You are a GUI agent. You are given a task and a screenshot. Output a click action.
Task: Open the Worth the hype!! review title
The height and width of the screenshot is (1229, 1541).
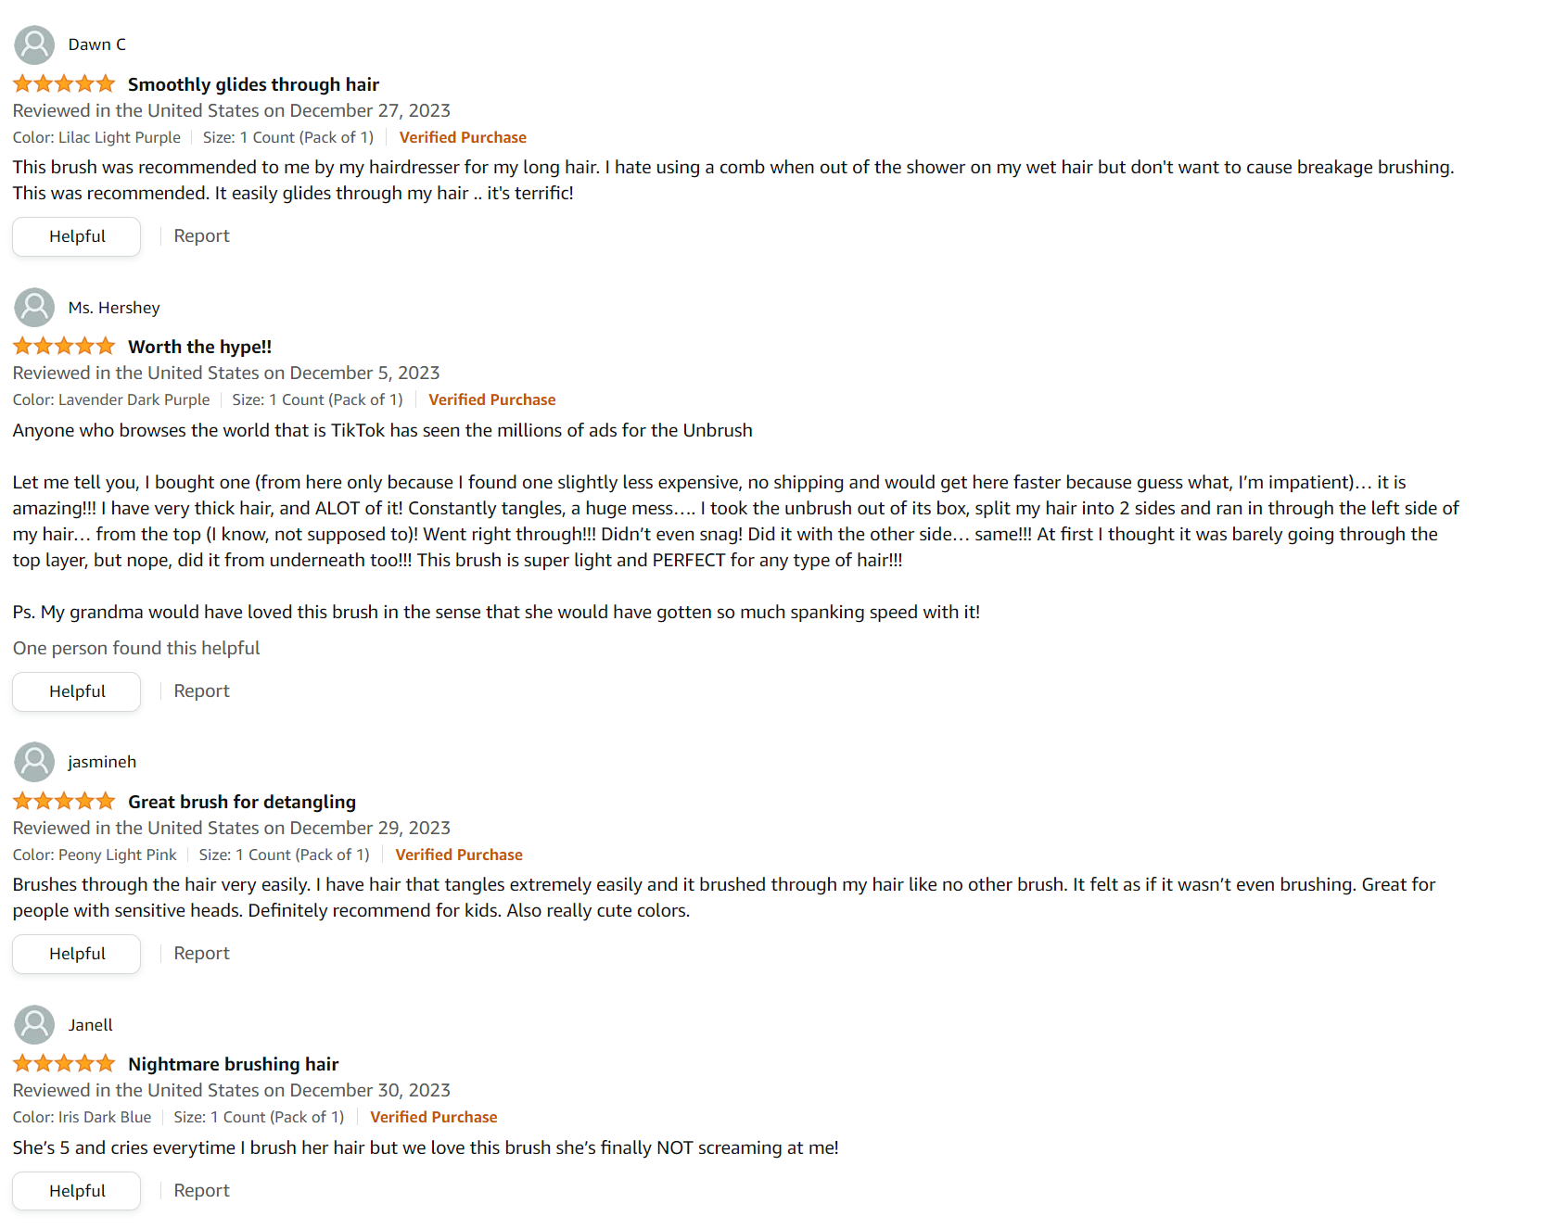[x=199, y=347]
